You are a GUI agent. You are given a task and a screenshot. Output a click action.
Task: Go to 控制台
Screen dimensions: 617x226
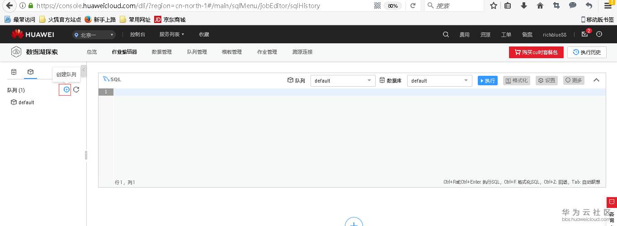137,34
